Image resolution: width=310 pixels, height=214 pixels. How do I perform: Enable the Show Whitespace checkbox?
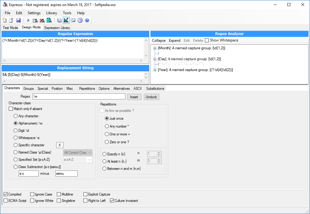[207, 40]
